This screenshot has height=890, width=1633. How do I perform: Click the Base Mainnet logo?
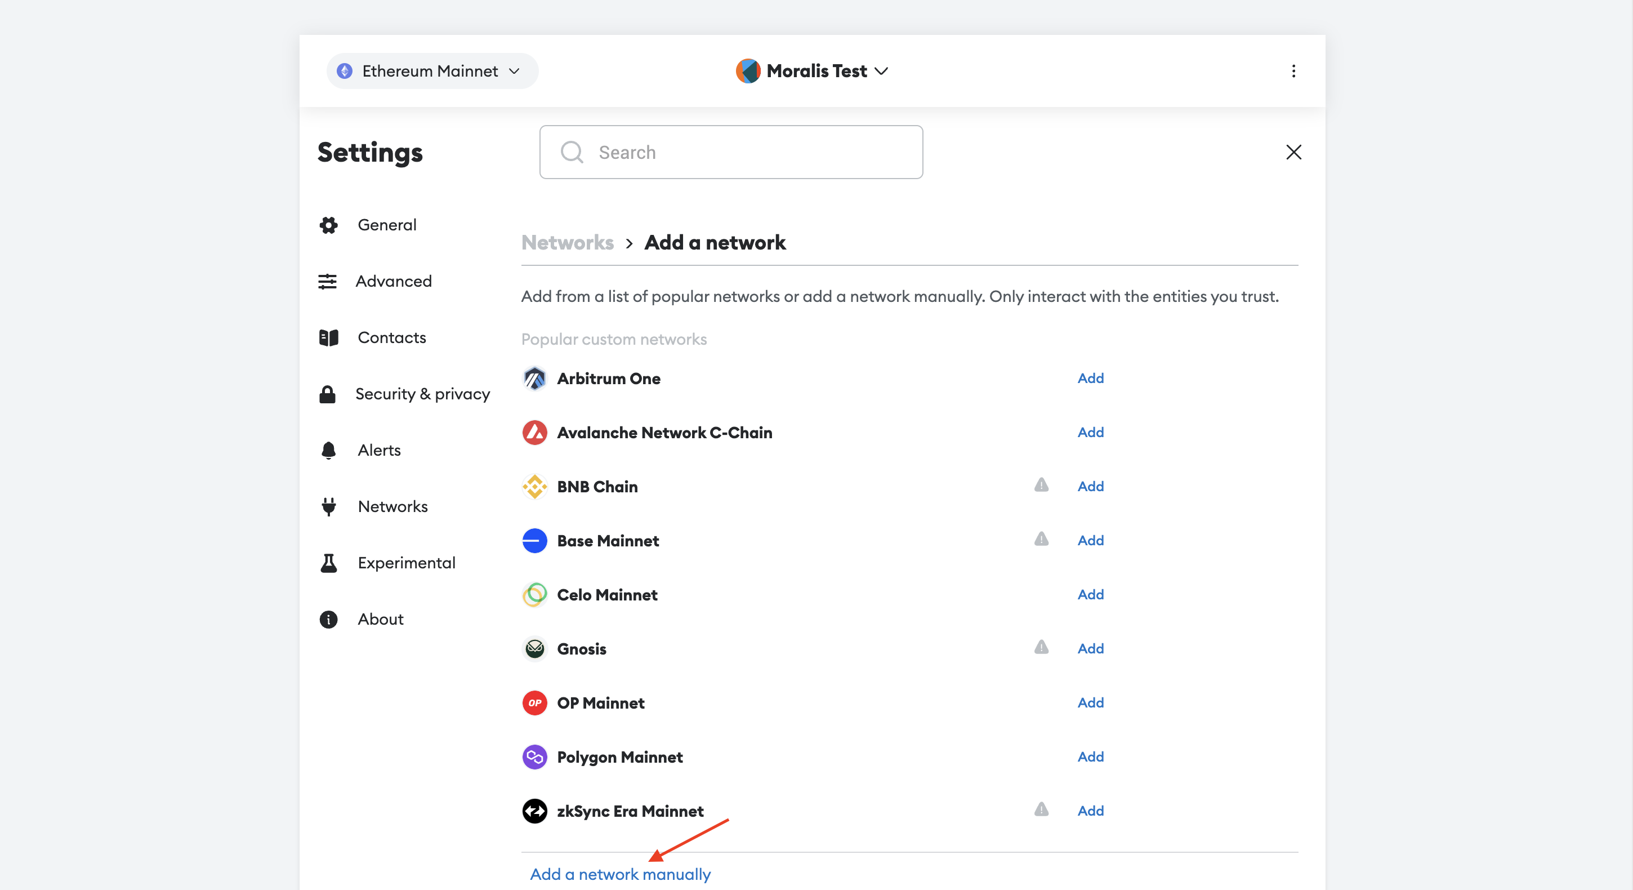click(x=534, y=540)
